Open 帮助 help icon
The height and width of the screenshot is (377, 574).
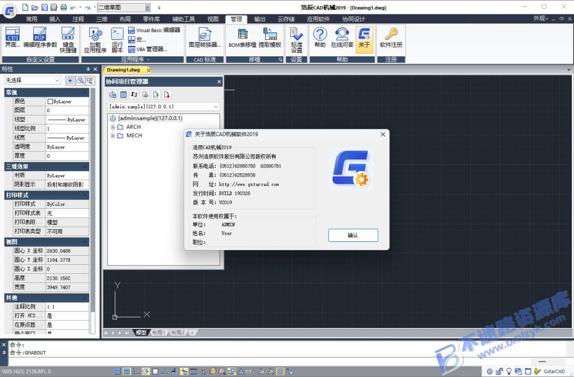(320, 38)
